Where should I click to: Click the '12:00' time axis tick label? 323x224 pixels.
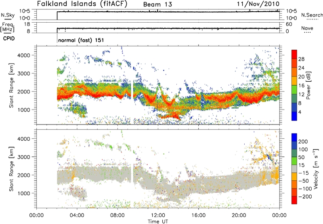coord(158,216)
